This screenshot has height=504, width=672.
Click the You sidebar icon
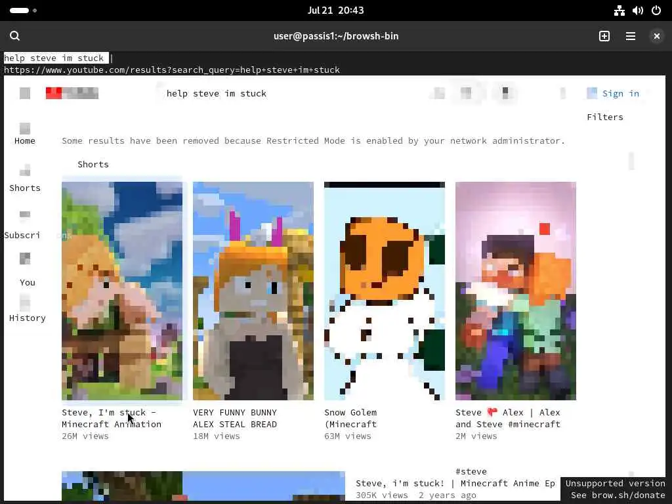pos(25,259)
